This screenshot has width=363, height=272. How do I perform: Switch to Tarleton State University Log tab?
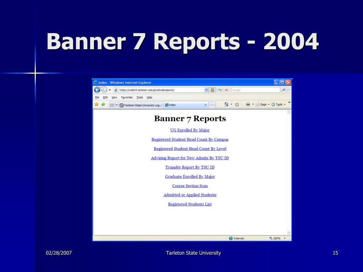tap(141, 105)
